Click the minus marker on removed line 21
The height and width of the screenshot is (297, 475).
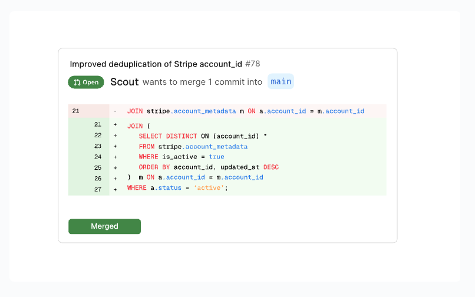115,111
